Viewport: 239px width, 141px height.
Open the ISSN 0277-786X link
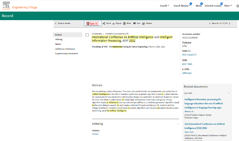187,64
